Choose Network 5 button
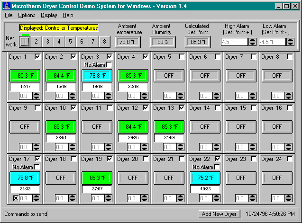Screen dimensions: 302x223 70,42
